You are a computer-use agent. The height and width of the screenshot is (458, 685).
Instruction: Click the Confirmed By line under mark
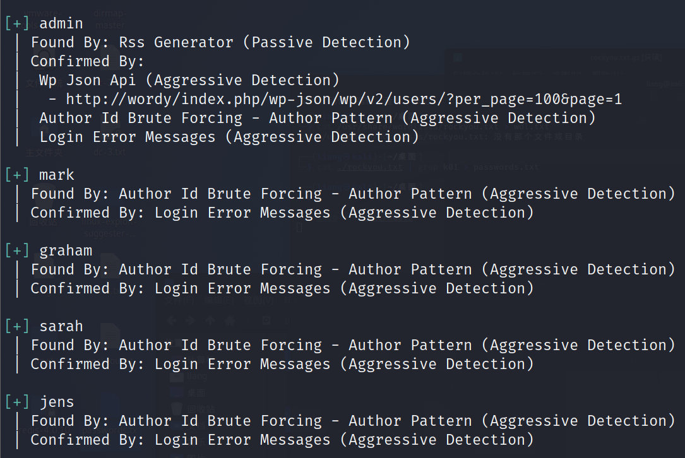(282, 213)
